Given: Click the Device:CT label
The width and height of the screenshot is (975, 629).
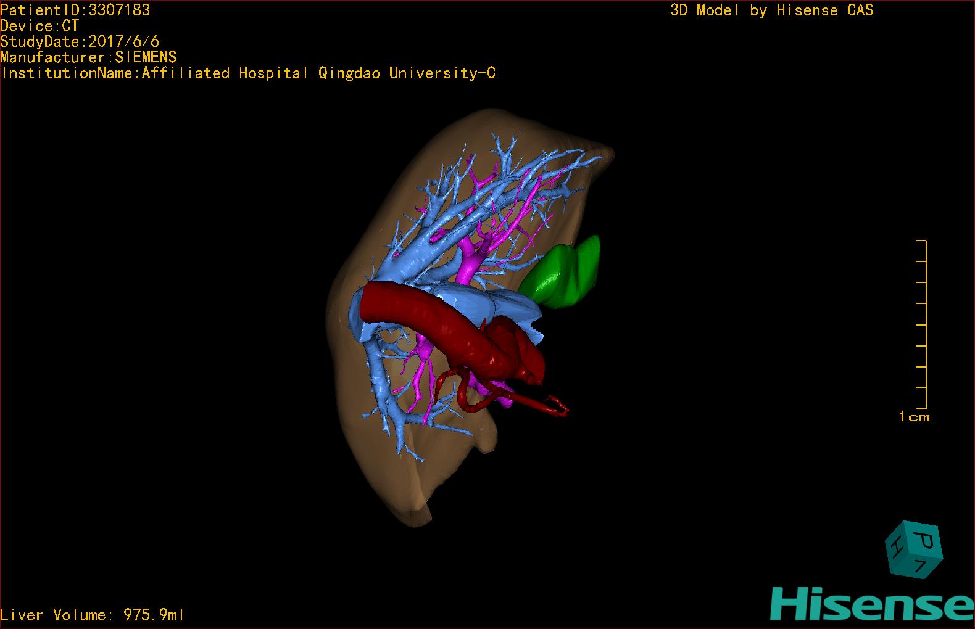Looking at the screenshot, I should 39,26.
